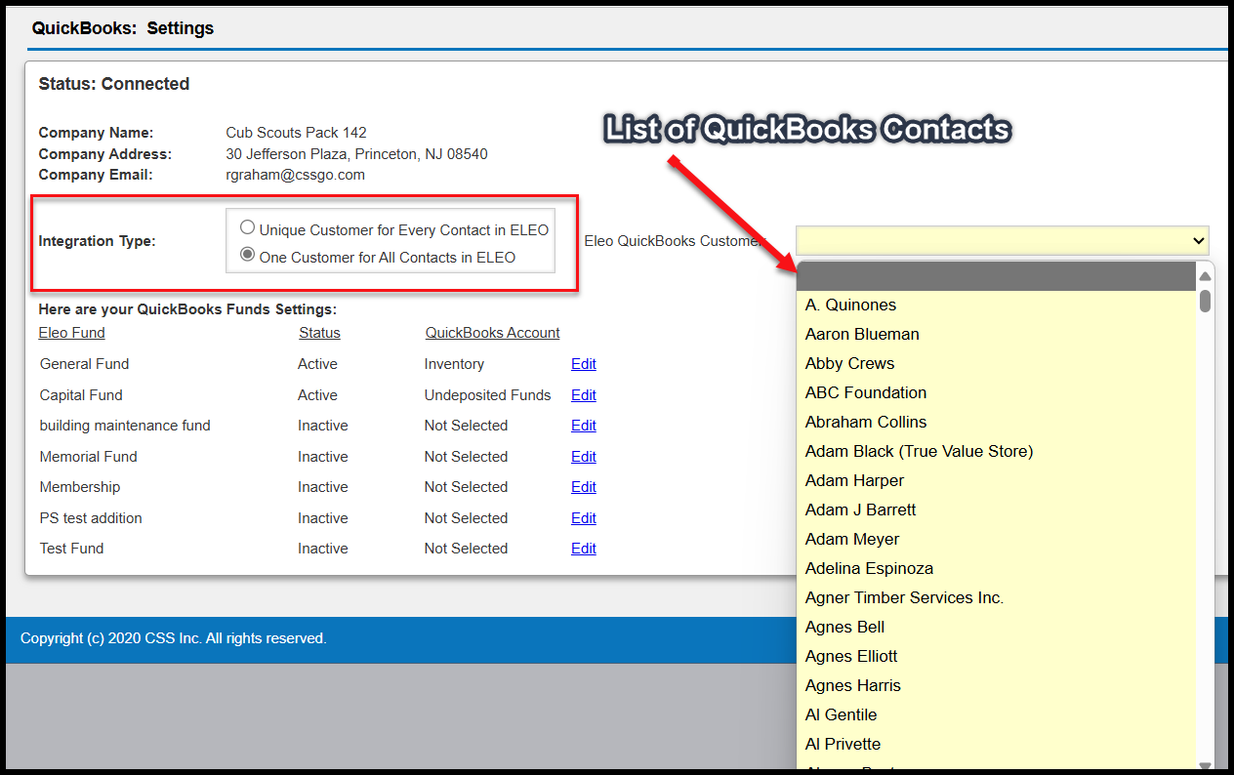Choose Adam J Barrett in the list
Image resolution: width=1234 pixels, height=775 pixels.
996,510
